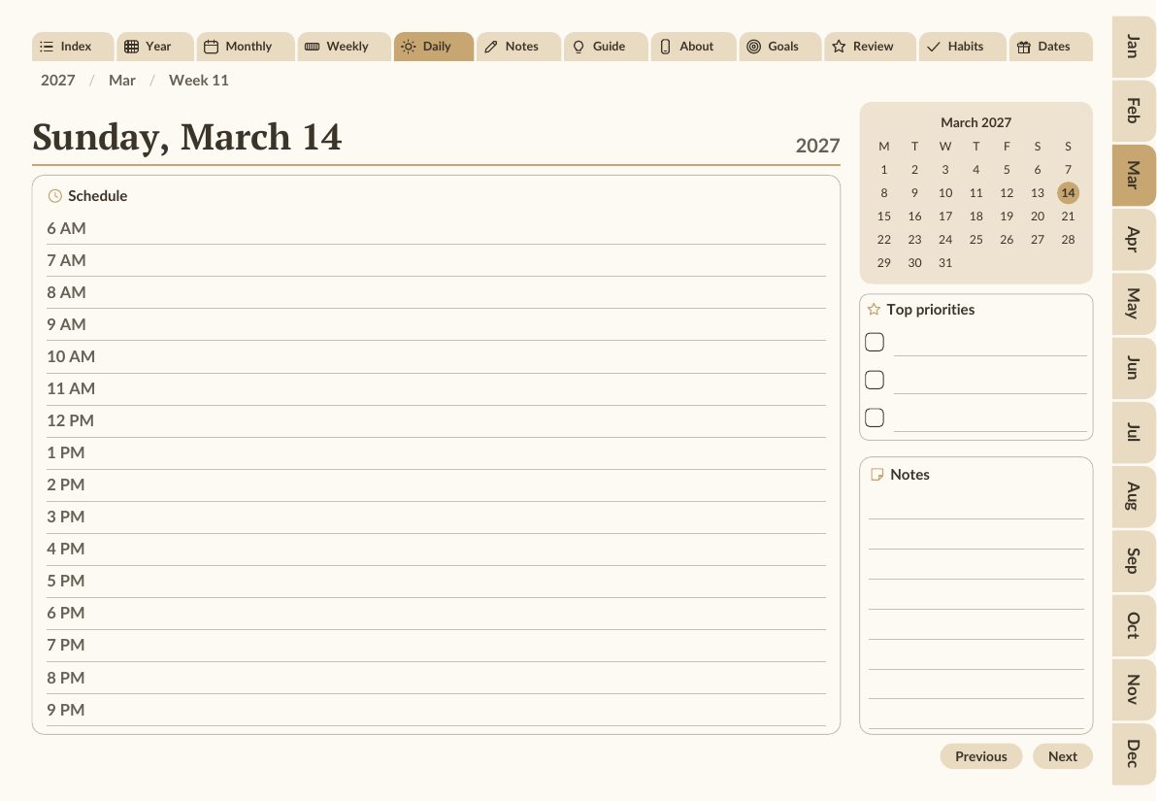
Task: Click the 9 PM schedule line
Action: tap(436, 710)
